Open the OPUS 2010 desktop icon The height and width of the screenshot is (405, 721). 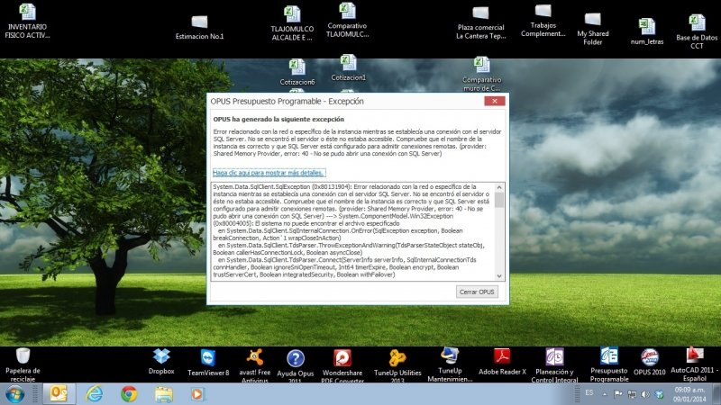pos(649,357)
